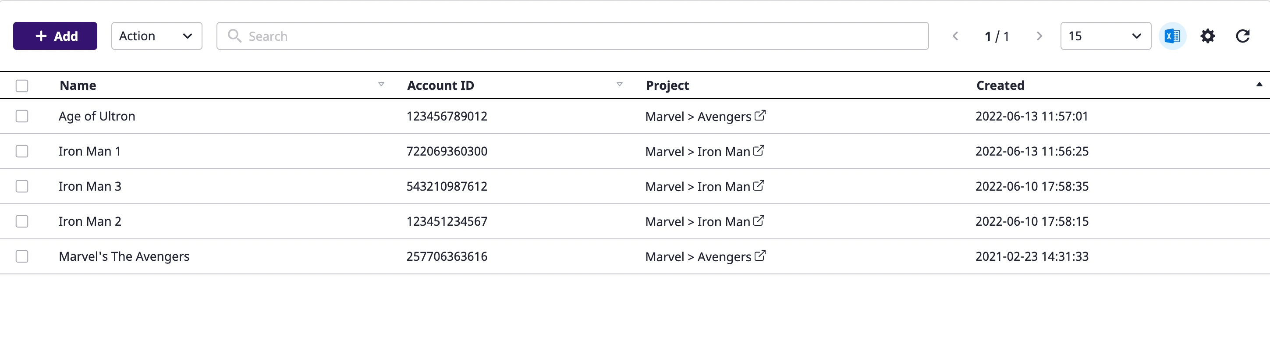
Task: Sort by the Created column header
Action: (x=1000, y=85)
